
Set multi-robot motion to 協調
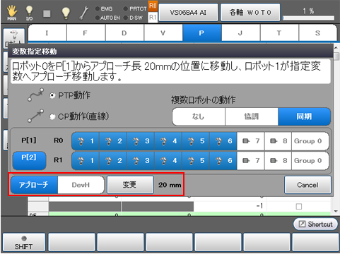(x=252, y=116)
